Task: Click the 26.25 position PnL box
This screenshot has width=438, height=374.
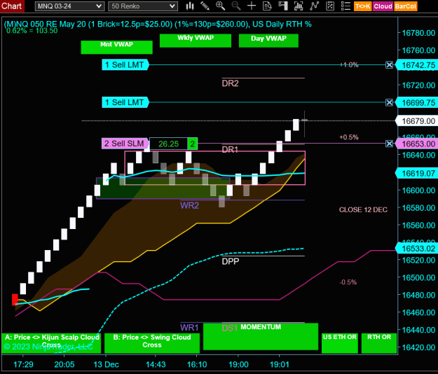Action: click(x=168, y=144)
